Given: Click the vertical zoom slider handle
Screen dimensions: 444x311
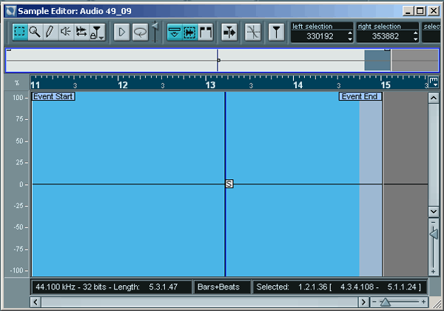Looking at the screenshot, I should pyautogui.click(x=434, y=234).
